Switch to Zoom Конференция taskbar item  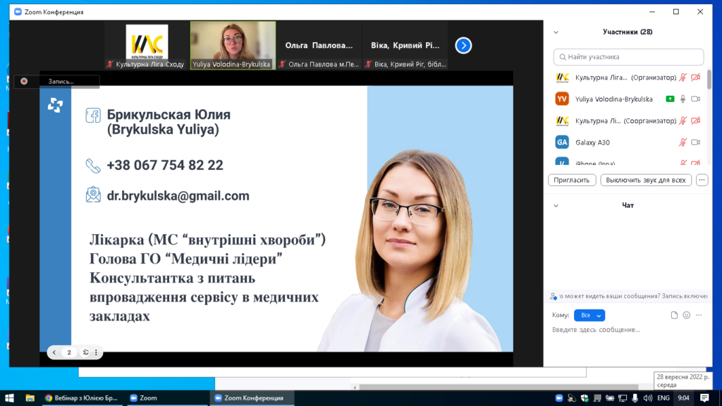(252, 398)
